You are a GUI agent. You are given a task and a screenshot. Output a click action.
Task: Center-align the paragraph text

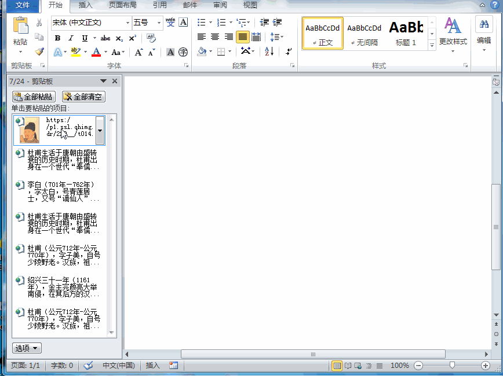[x=215, y=37]
